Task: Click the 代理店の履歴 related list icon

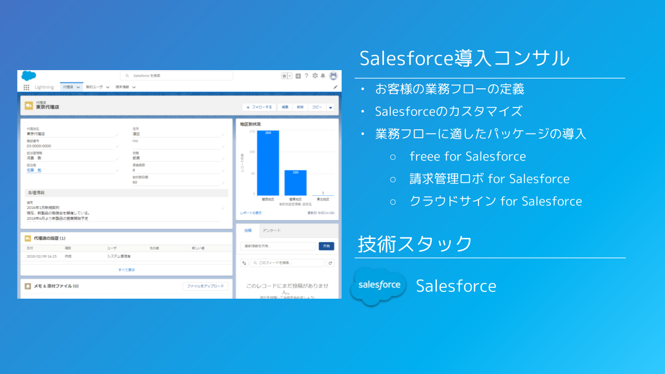Action: [28, 238]
